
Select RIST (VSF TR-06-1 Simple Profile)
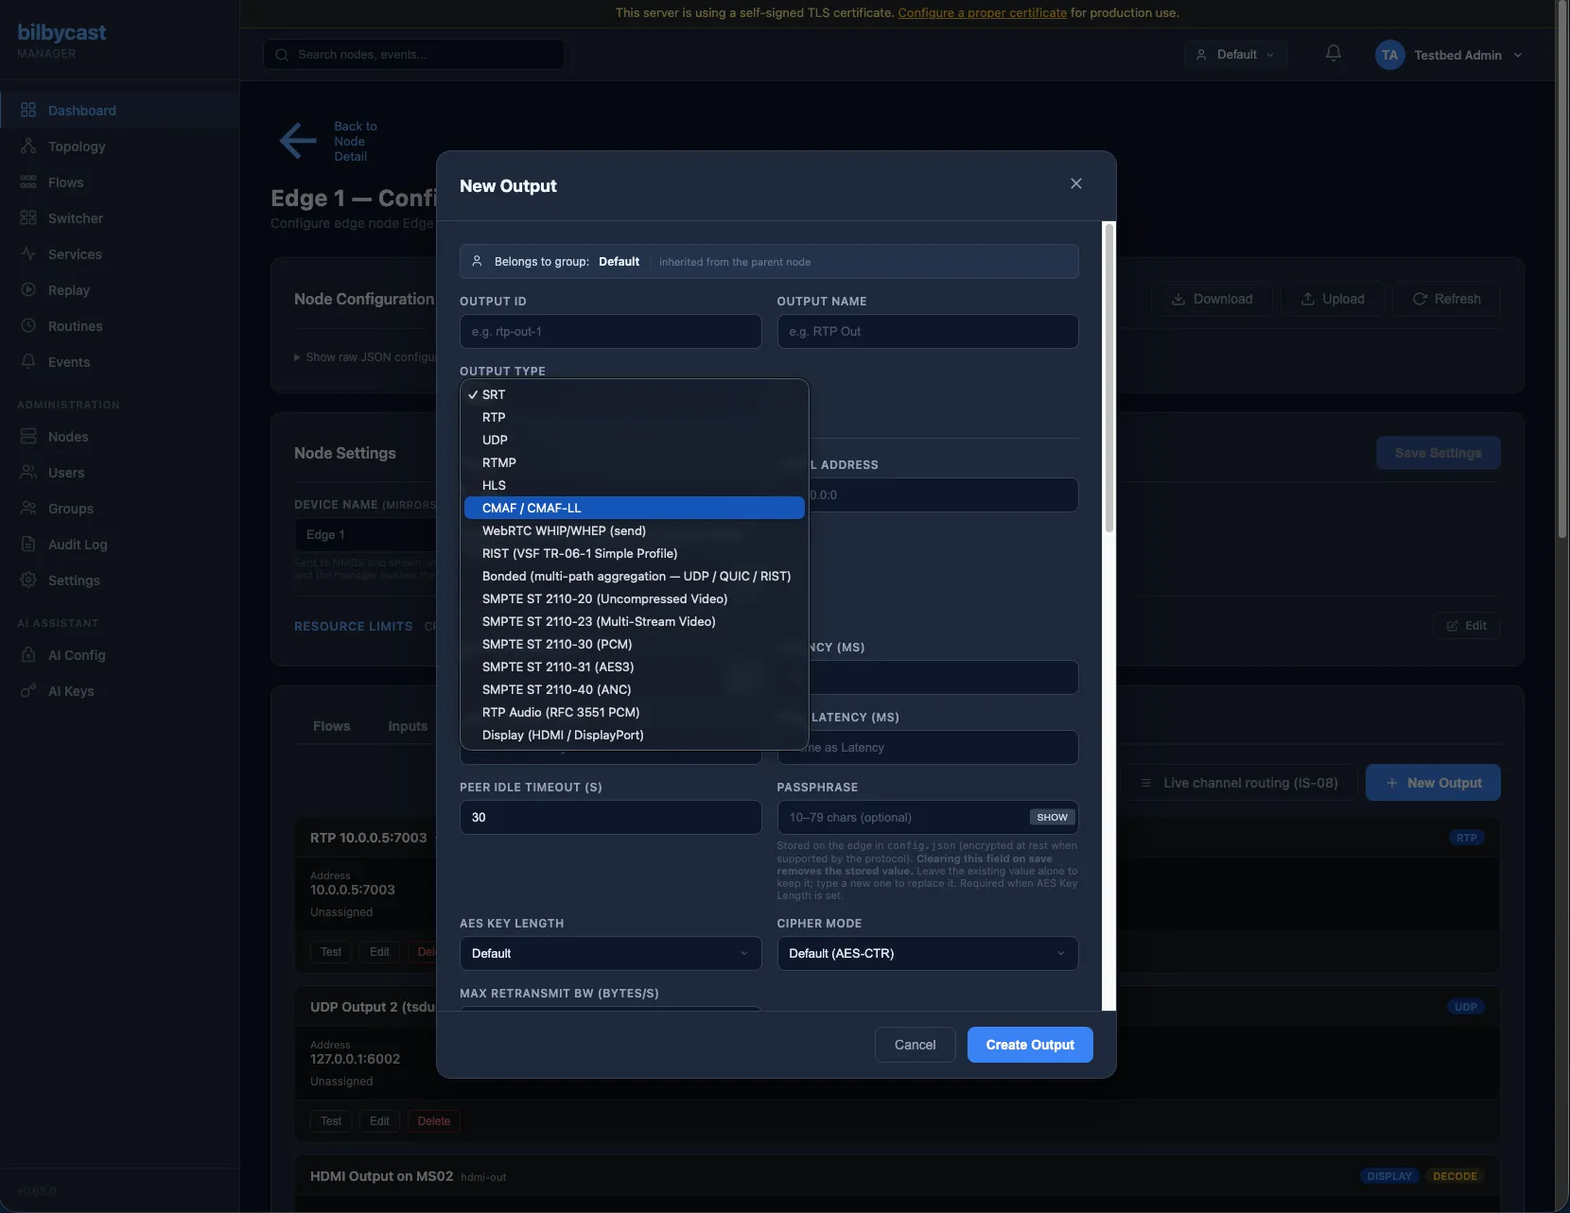coord(634,553)
